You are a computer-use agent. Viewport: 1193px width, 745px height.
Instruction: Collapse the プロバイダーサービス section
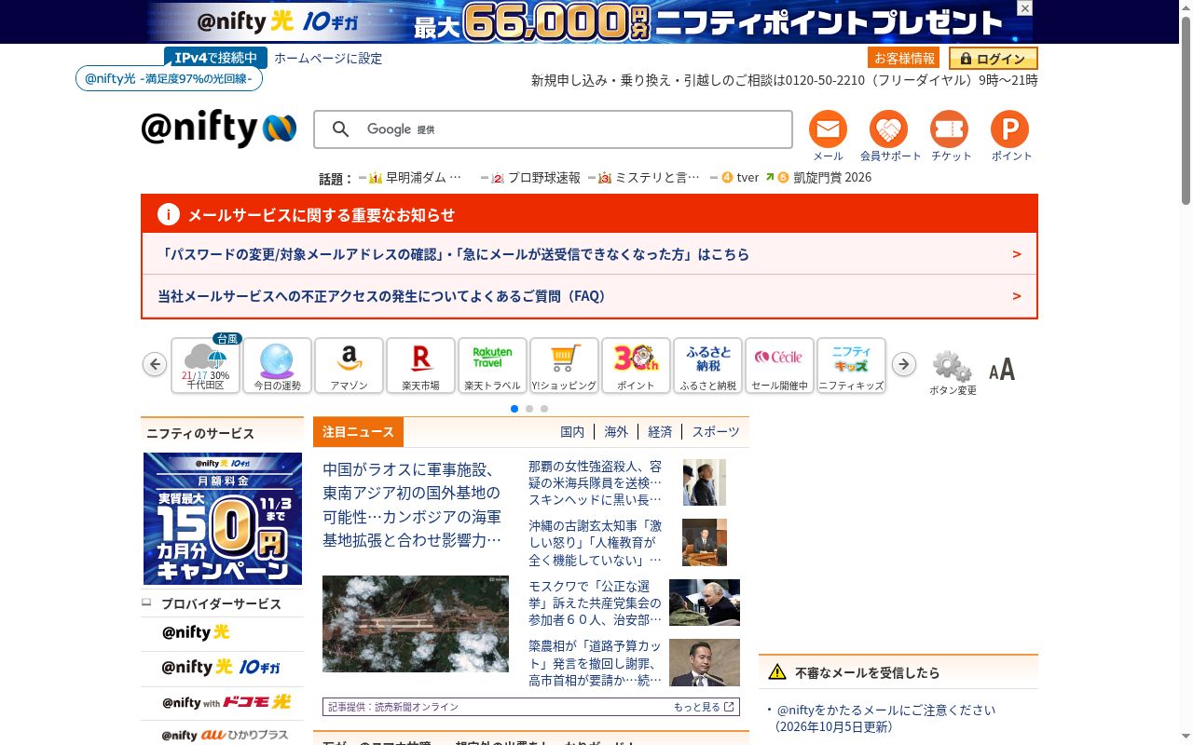click(x=146, y=603)
